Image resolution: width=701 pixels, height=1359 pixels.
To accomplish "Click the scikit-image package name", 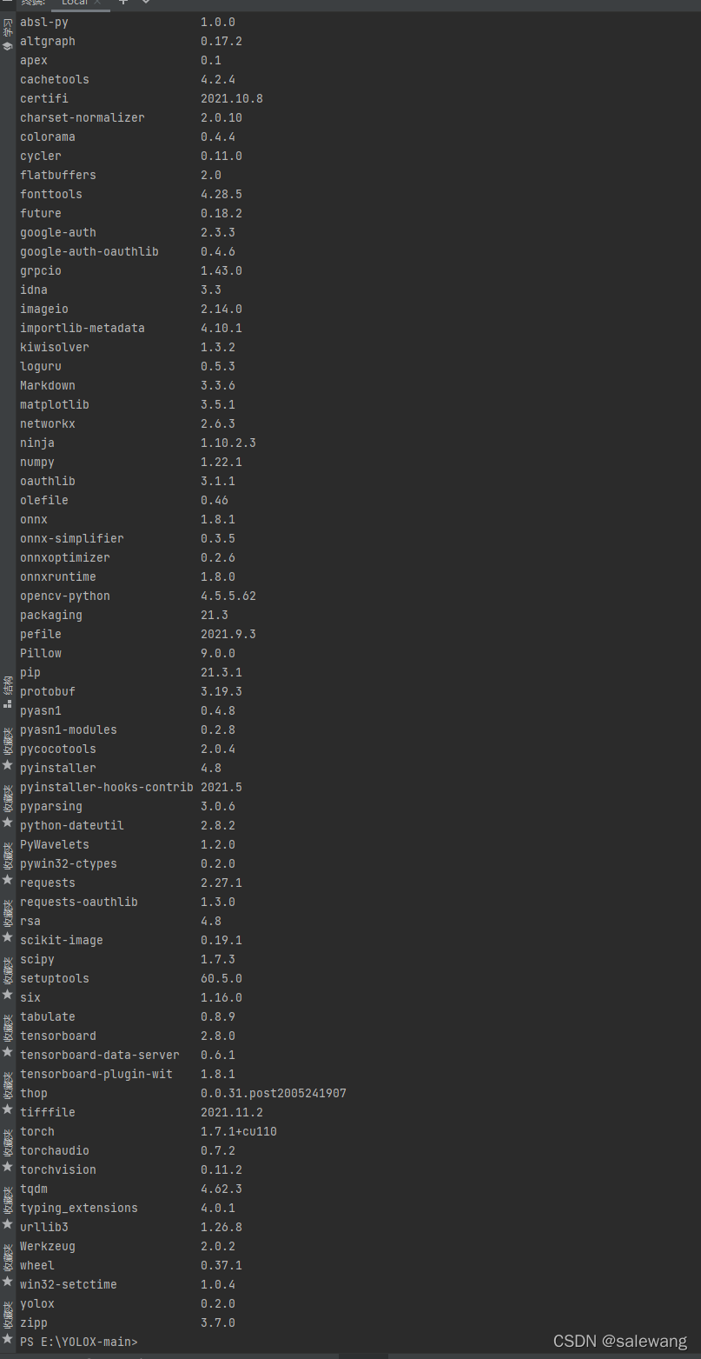I will pyautogui.click(x=62, y=940).
